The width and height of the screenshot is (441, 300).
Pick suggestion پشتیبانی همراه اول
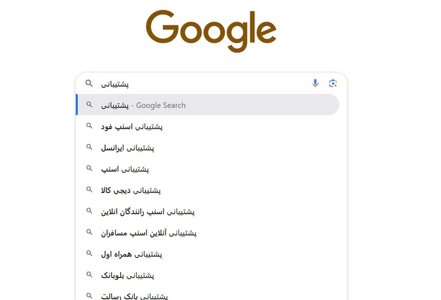pos(208,254)
